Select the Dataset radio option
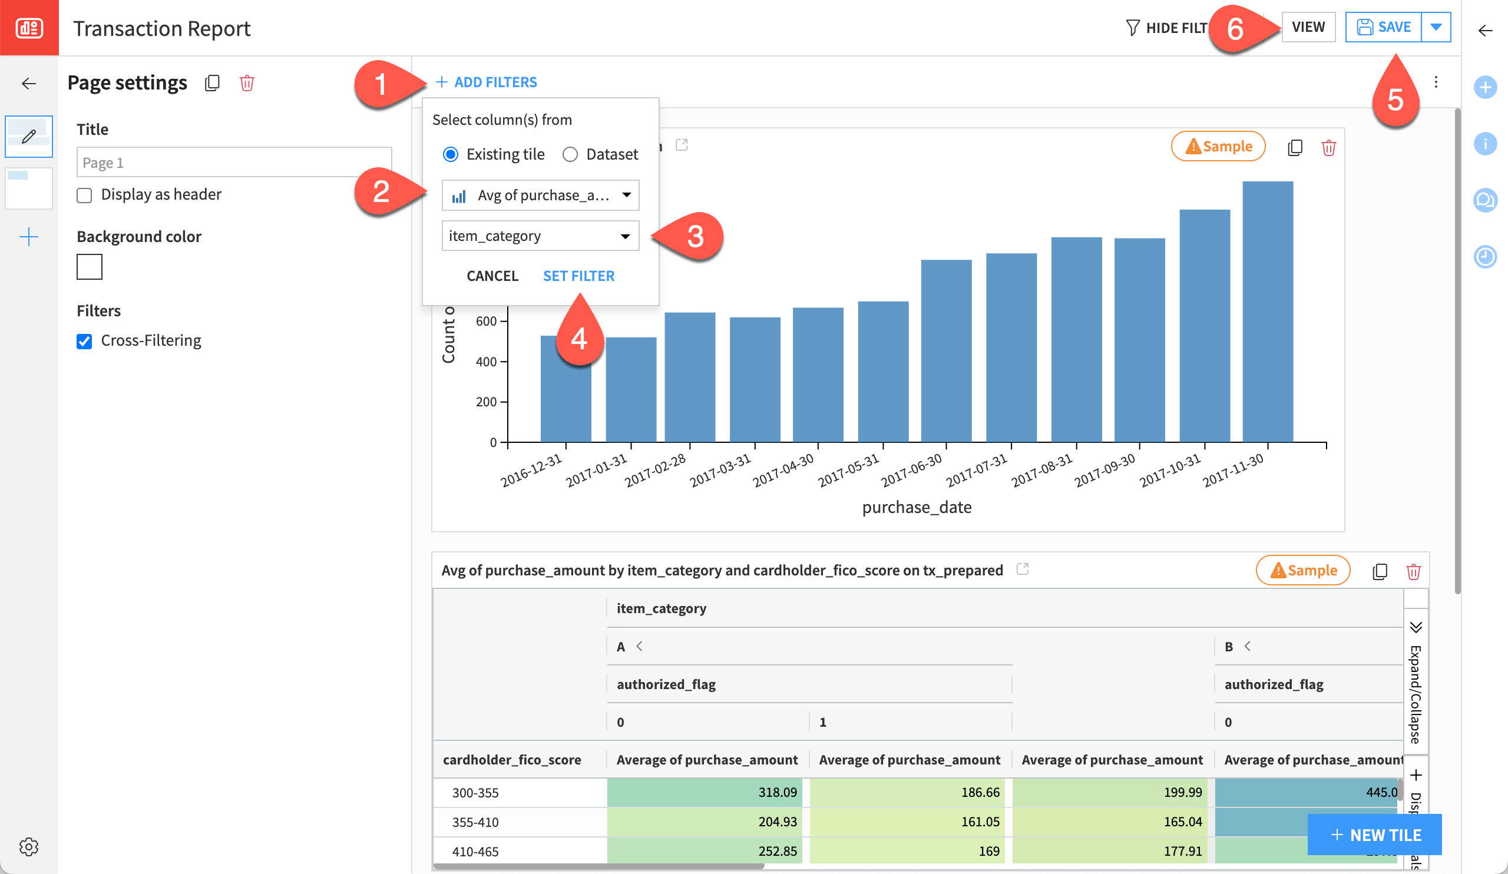Viewport: 1508px width, 874px height. tap(570, 154)
